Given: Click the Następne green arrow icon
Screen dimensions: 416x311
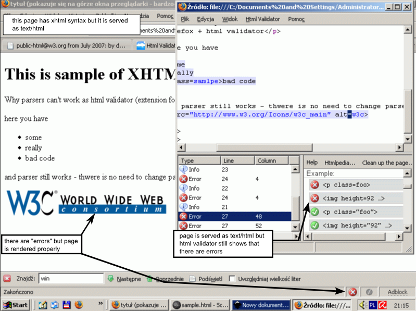Looking at the screenshot, I should [110, 279].
